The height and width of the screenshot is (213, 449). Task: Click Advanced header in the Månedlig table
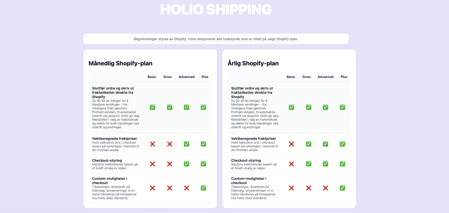(x=186, y=77)
